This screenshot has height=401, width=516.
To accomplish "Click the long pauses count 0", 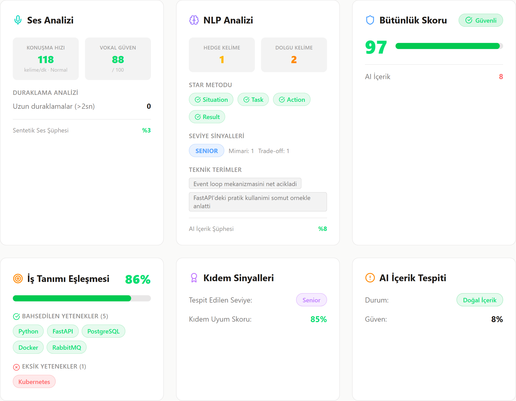I will click(x=149, y=106).
